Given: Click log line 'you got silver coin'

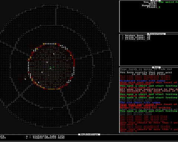Looking at the screenshot, I should (x=136, y=99).
